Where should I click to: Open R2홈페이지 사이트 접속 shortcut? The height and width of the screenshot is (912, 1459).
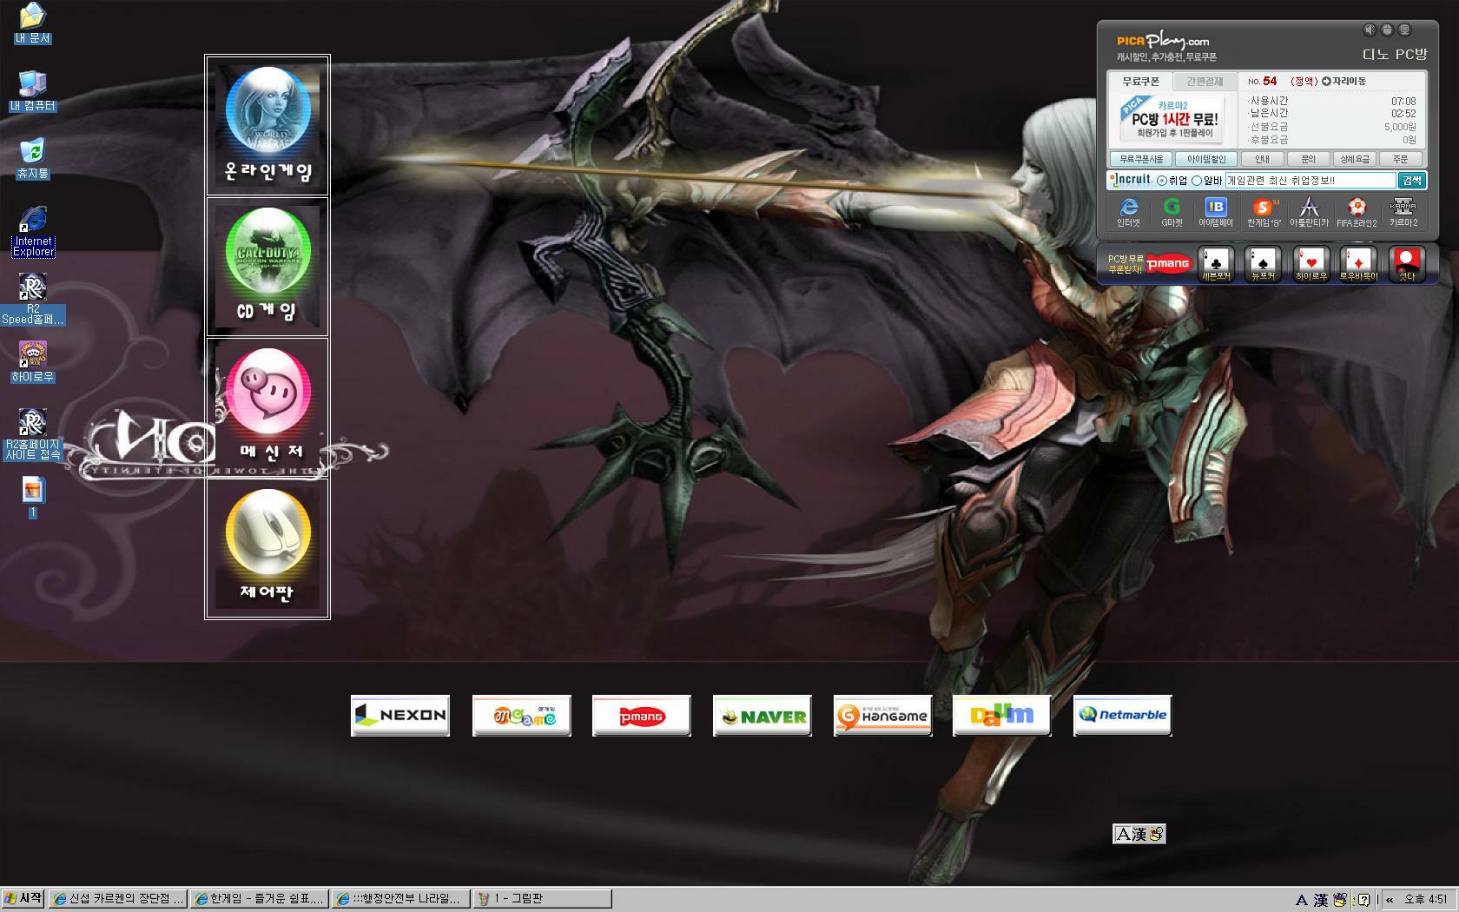click(32, 434)
